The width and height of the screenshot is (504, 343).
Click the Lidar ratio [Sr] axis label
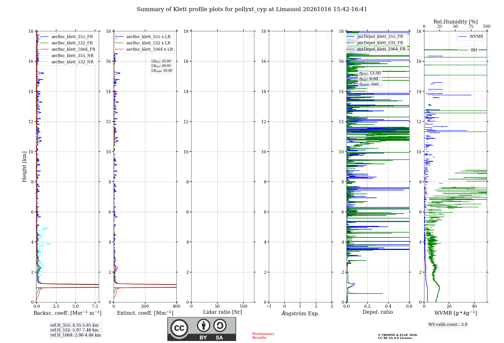(223, 312)
